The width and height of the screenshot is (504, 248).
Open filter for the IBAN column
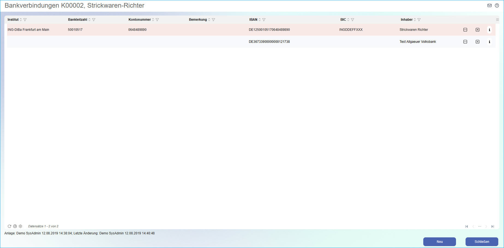point(264,20)
